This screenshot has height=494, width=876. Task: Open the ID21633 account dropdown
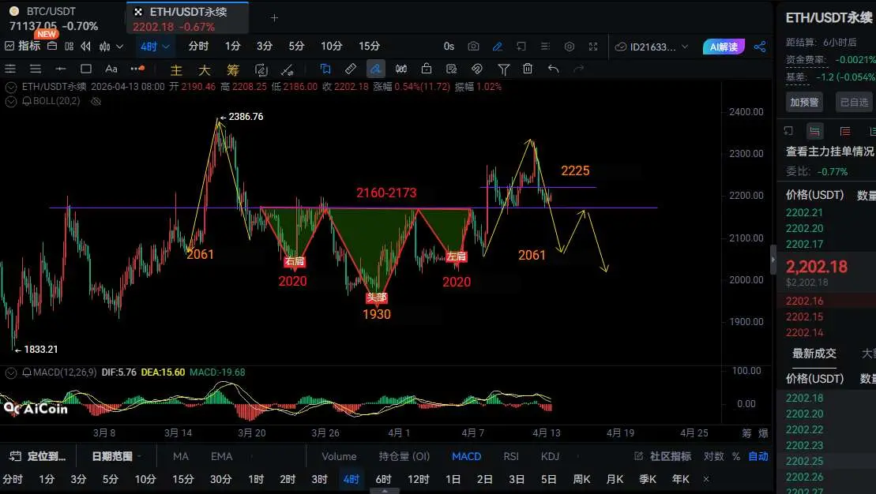(x=652, y=47)
